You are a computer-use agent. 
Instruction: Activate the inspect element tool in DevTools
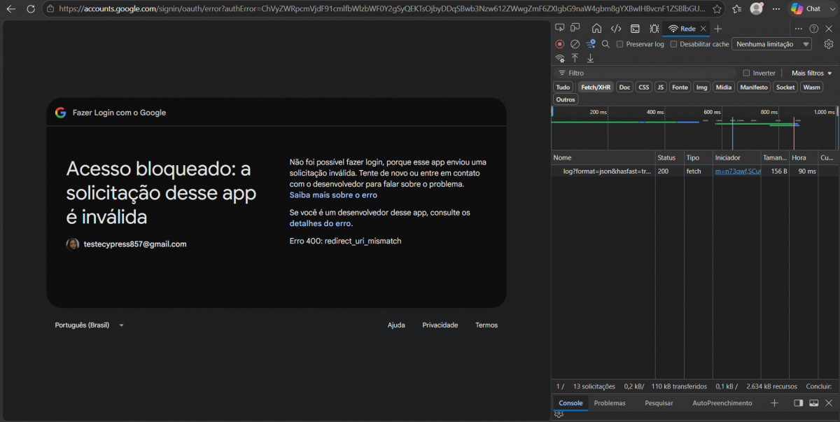click(559, 28)
